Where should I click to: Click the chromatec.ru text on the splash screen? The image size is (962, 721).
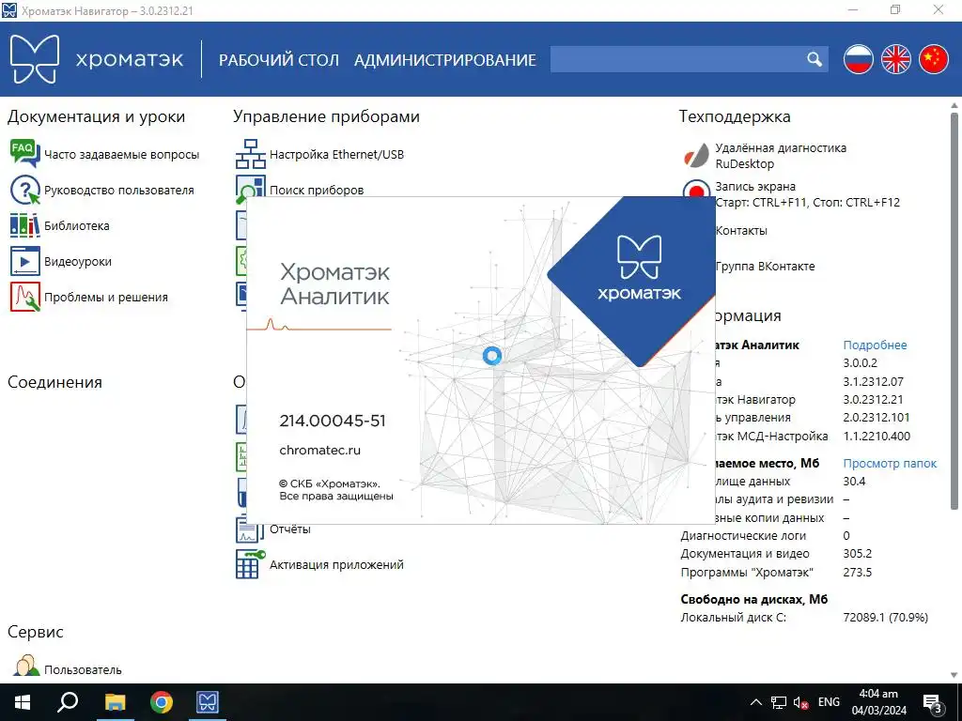coord(319,450)
